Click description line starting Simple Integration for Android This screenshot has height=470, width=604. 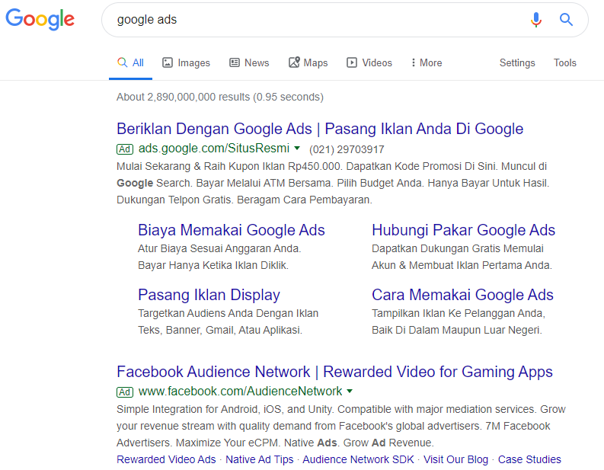[341, 410]
